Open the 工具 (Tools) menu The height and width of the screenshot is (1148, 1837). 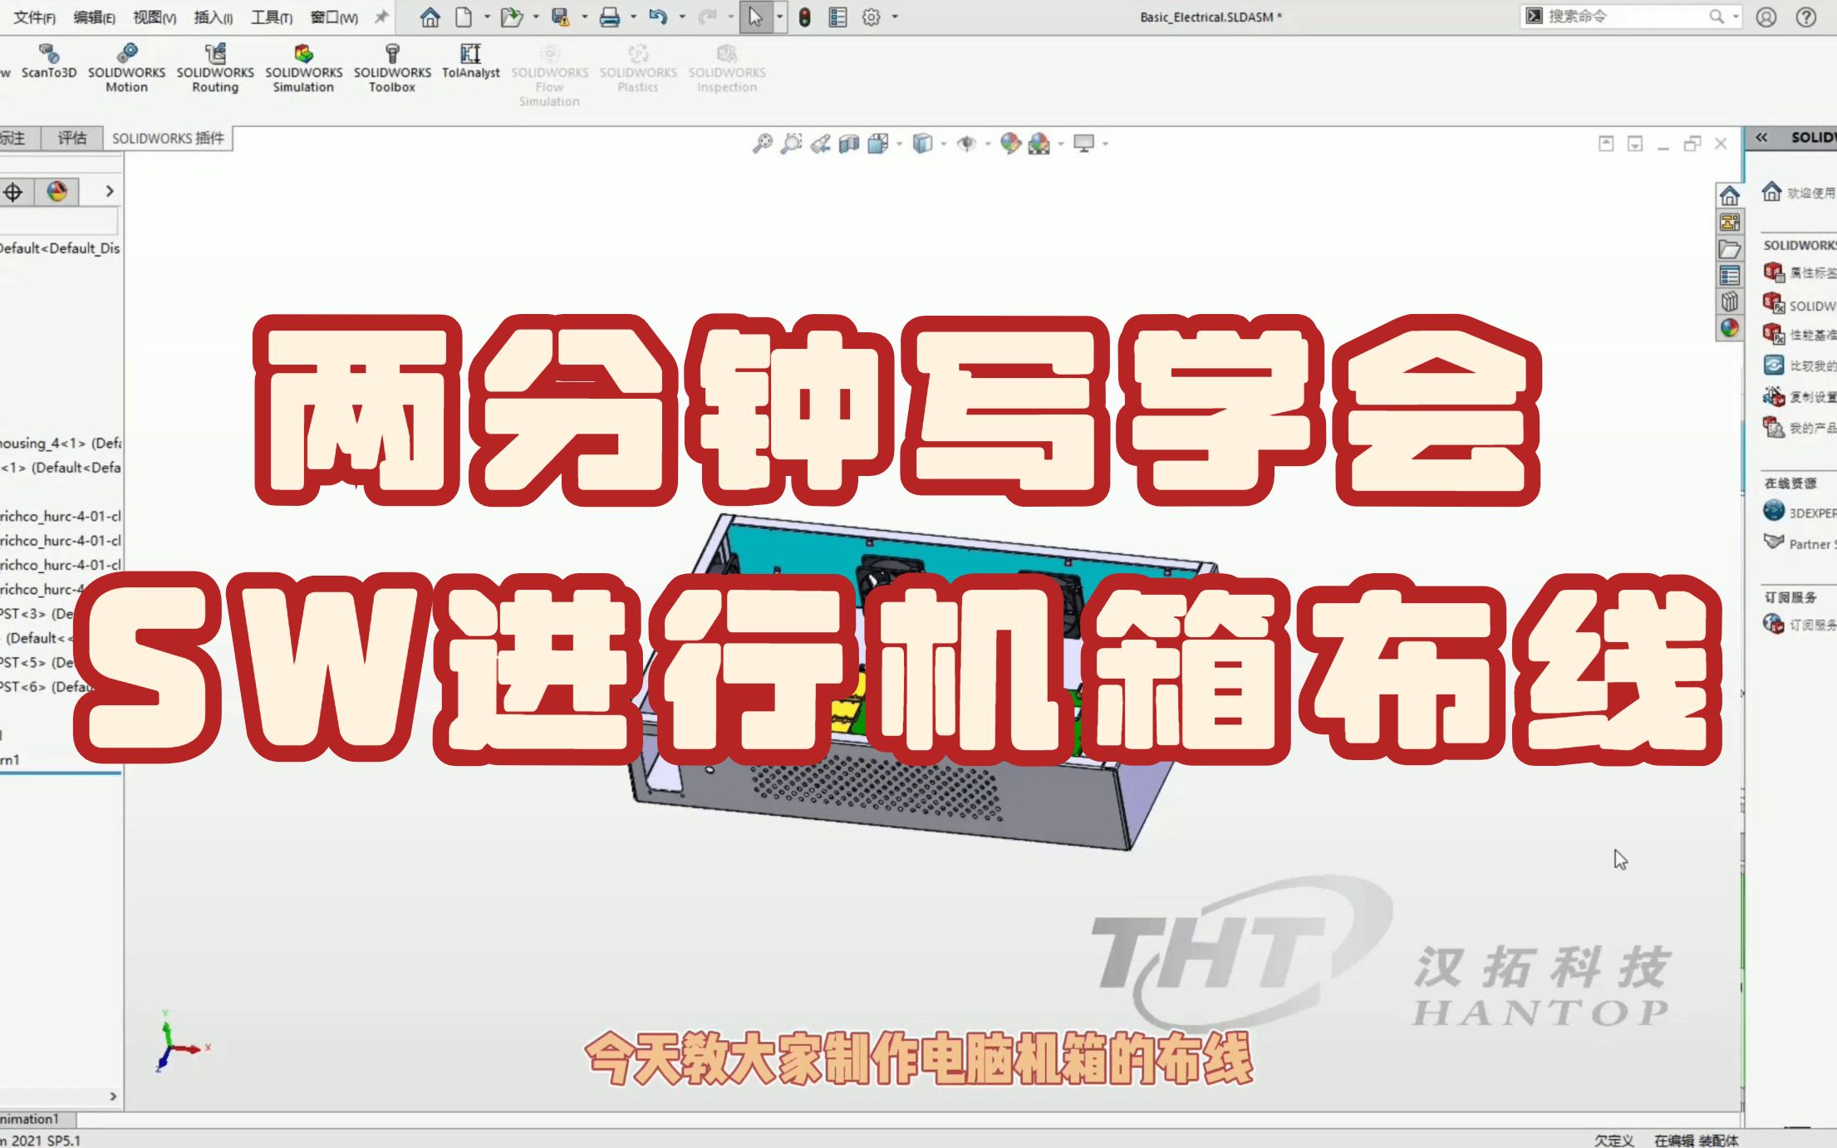pos(271,17)
